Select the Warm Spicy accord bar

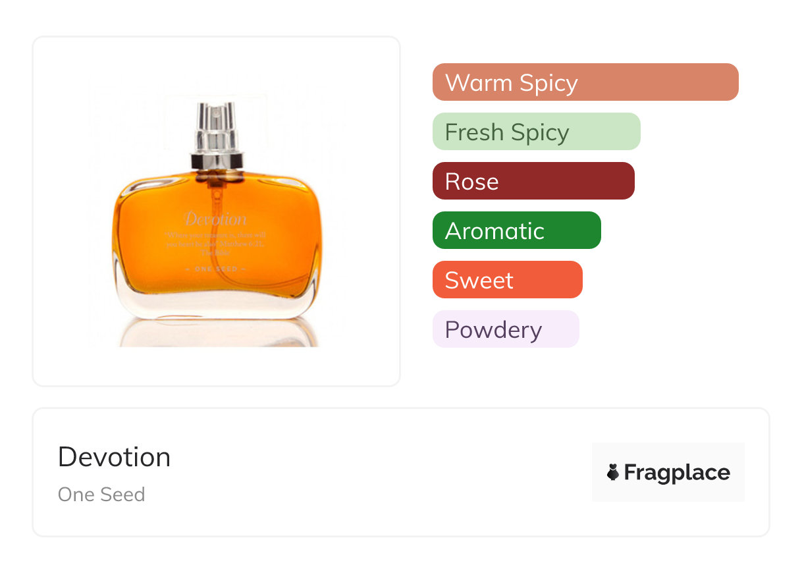coord(585,82)
